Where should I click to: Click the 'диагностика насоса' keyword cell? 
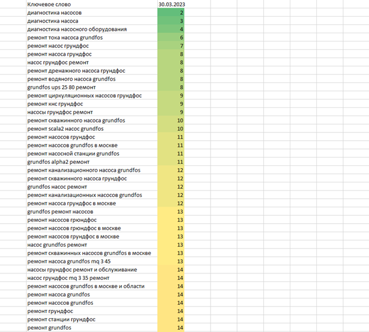(92, 21)
